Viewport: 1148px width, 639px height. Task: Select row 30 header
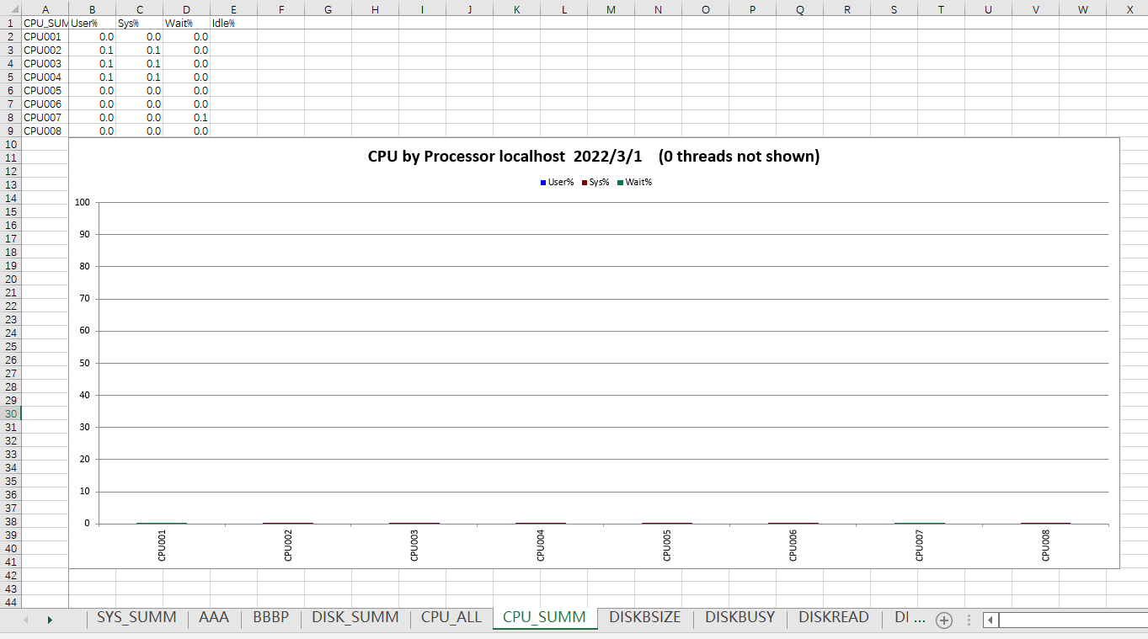10,413
